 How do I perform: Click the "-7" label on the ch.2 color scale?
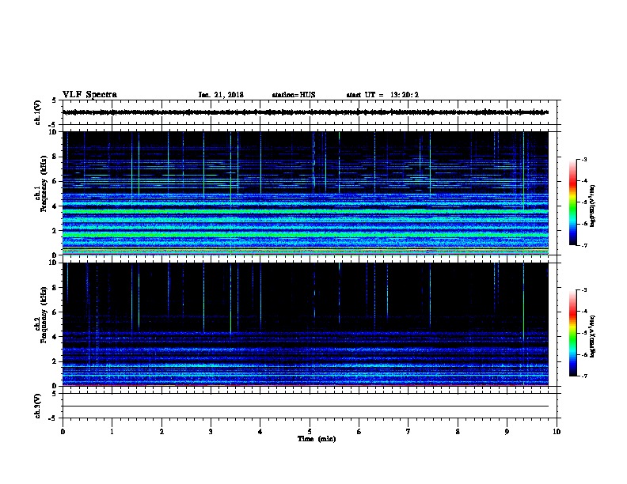point(583,376)
